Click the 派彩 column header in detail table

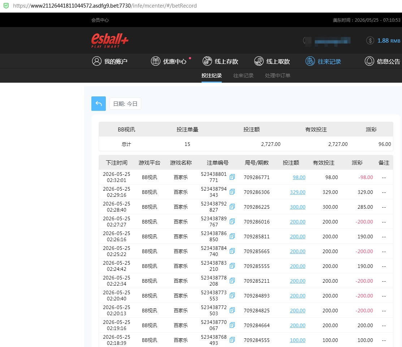(x=357, y=163)
